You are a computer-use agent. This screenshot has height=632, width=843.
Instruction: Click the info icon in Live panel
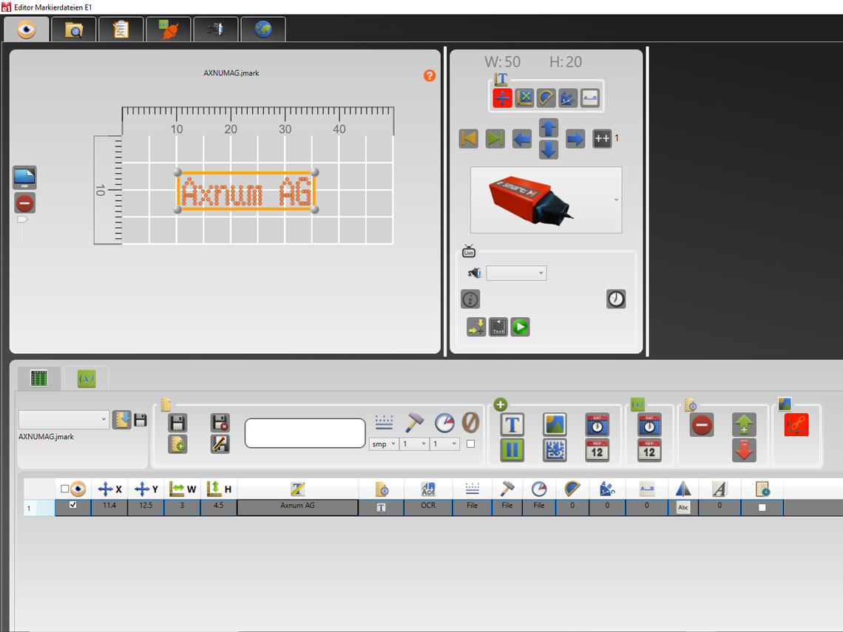[x=470, y=299]
